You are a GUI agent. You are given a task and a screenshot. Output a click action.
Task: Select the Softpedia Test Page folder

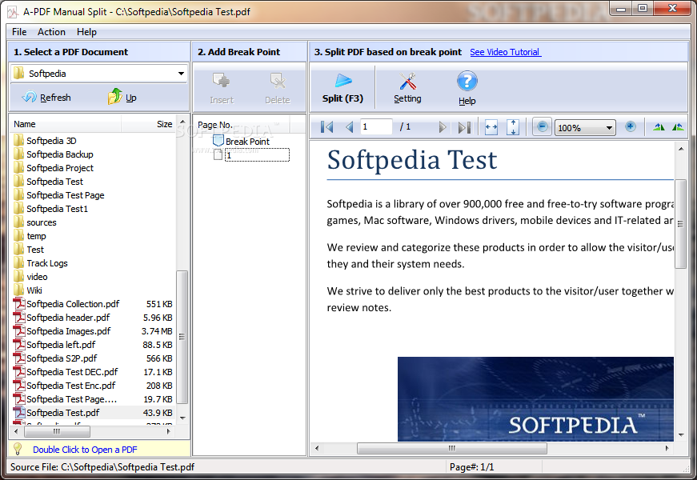(66, 195)
